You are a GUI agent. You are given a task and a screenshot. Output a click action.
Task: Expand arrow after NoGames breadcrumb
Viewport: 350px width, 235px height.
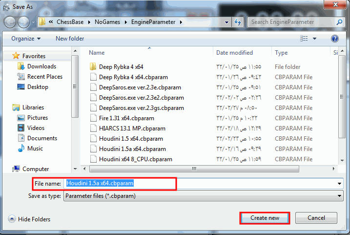[126, 22]
